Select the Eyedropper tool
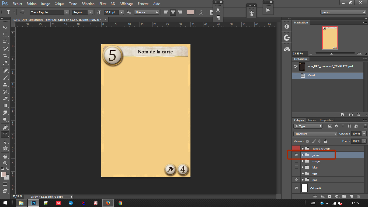Viewport: 368px width, 207px height. click(5, 63)
